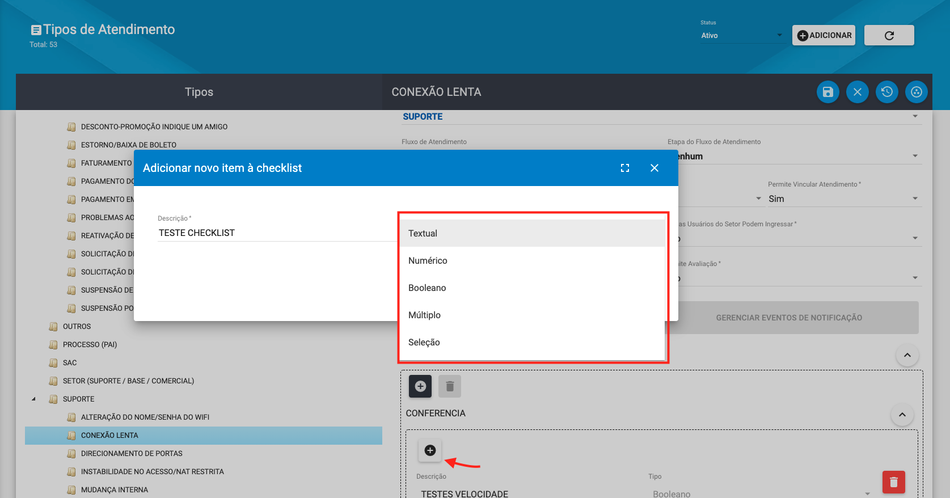The image size is (950, 498).
Task: Click folder icon beside PROCESSO (PAI)
Action: pyautogui.click(x=53, y=344)
